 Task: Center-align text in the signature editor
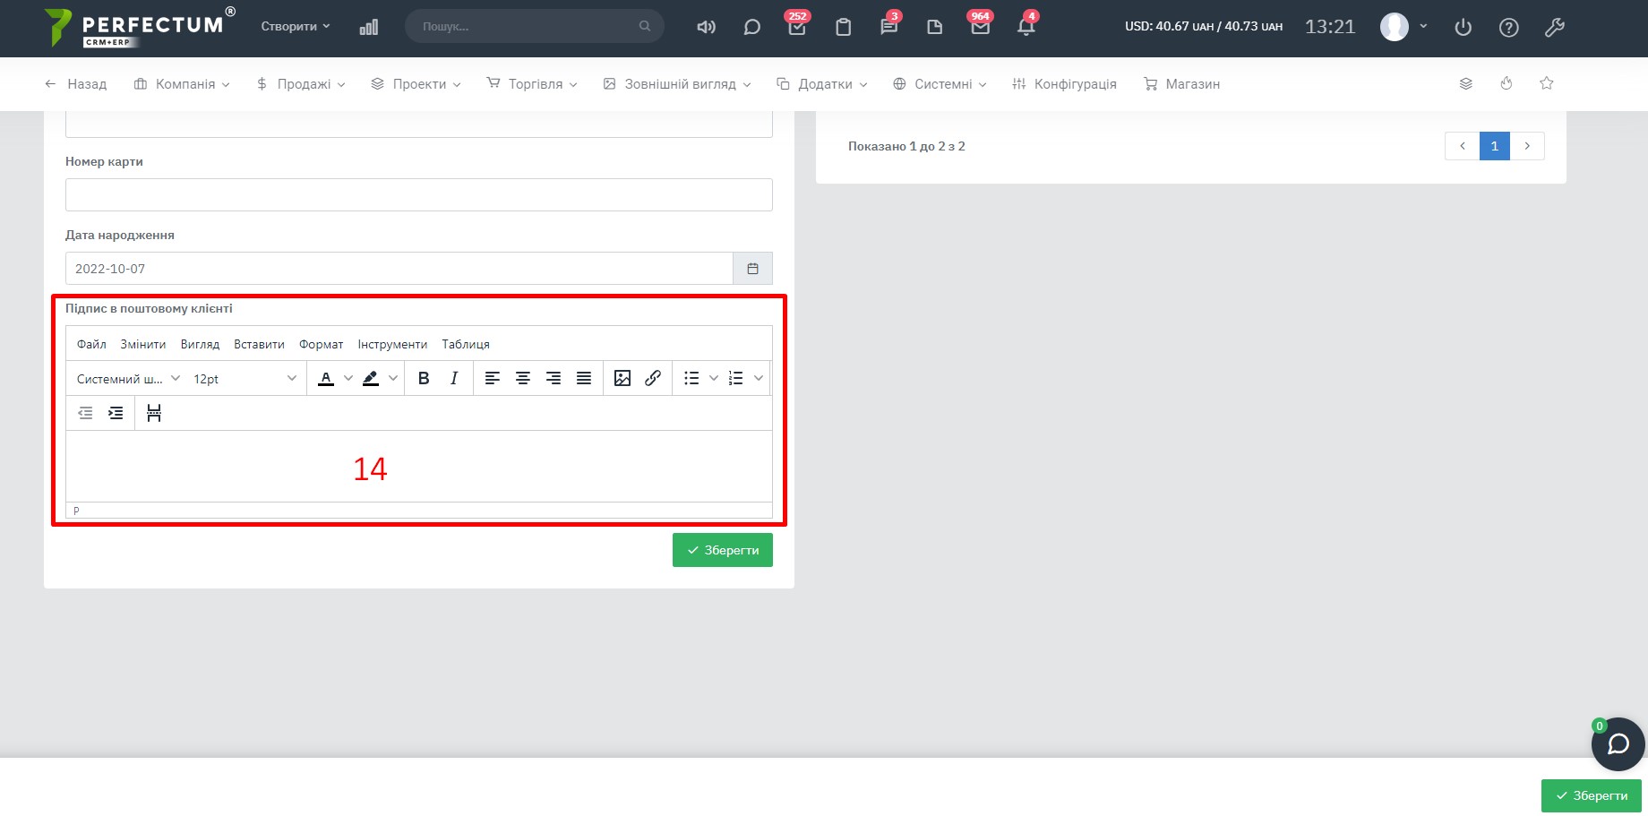point(523,378)
